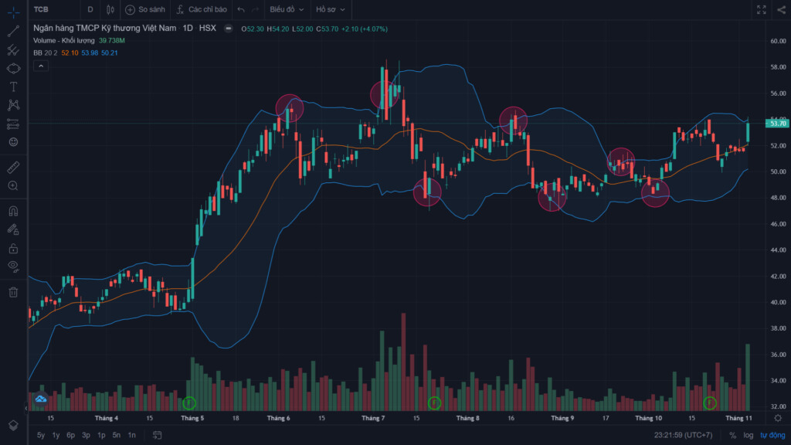Viewport: 791px width, 445px height.
Task: Toggle magnet mode
Action: [14, 211]
